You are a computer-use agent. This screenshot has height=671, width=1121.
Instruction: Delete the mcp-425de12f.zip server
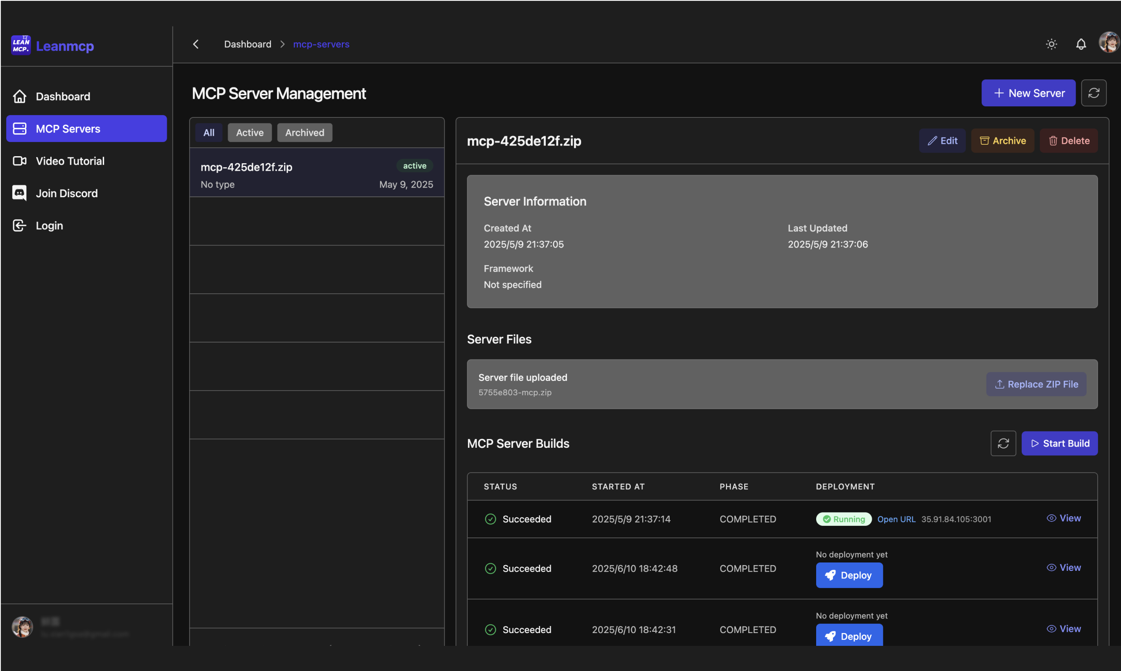click(x=1069, y=141)
